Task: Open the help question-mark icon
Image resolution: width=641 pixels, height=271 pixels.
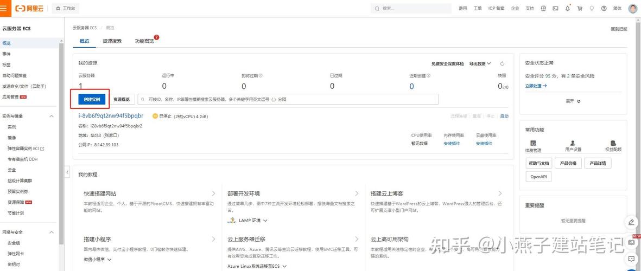Action: (x=604, y=8)
